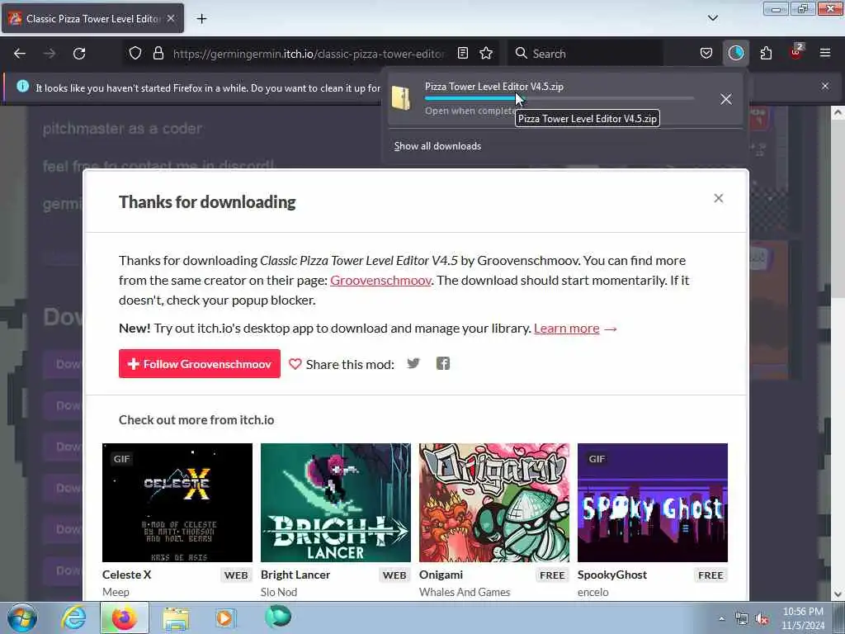Open the Groovenschmoov creator page link
The image size is (845, 634).
pos(380,281)
